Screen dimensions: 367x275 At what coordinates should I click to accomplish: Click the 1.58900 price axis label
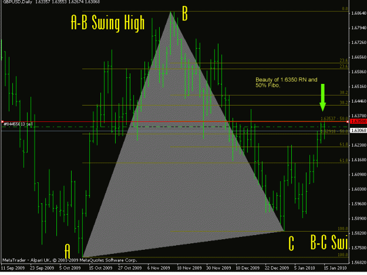click(359, 219)
